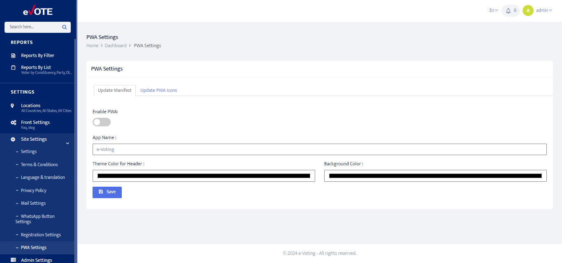Expand the admin account menu
This screenshot has height=263, width=562.
coord(543,10)
